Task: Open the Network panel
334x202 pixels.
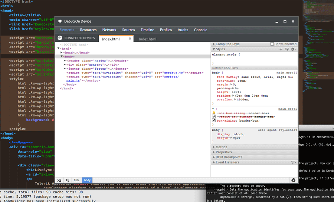Action: (109, 30)
